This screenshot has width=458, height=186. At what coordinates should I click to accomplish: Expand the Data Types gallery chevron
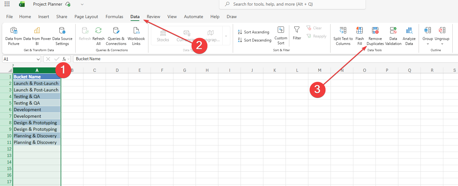point(226,36)
